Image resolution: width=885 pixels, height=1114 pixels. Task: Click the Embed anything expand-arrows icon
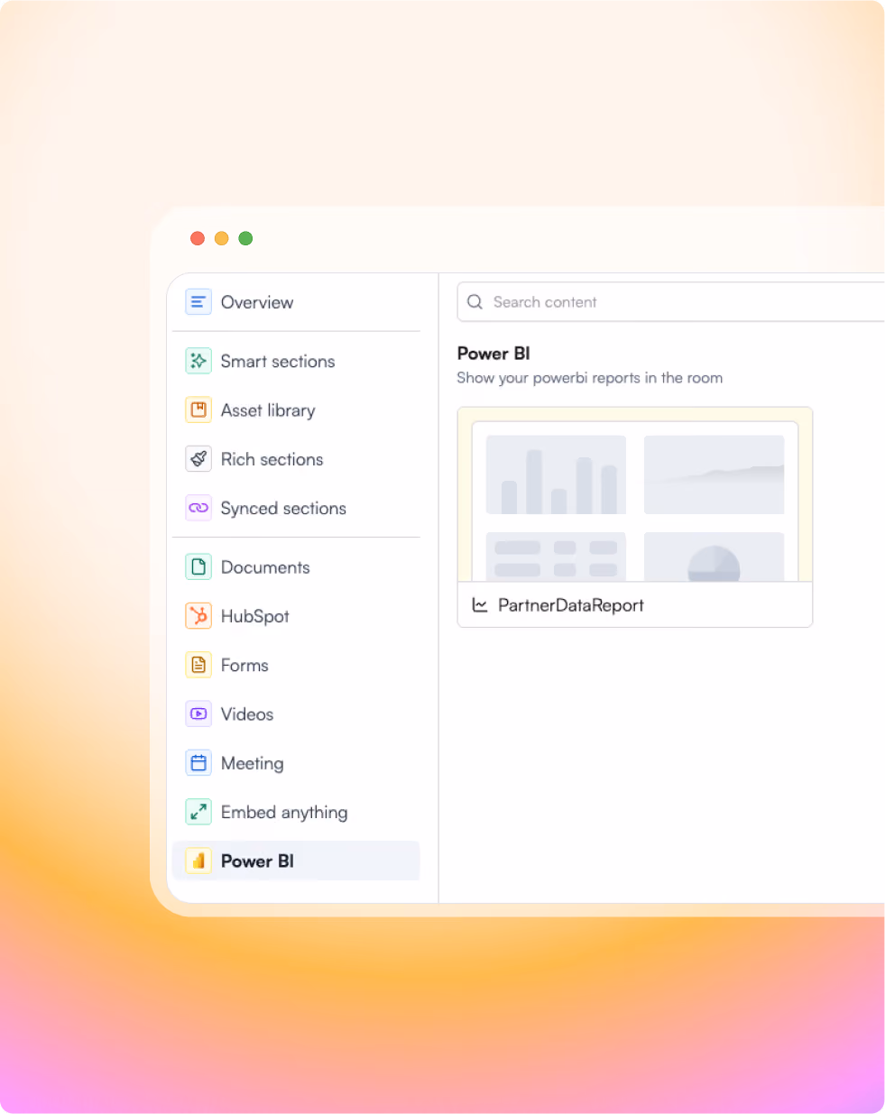click(198, 812)
